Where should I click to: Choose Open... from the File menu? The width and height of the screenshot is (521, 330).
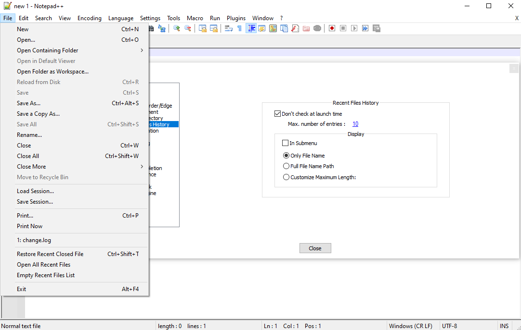[75, 40]
